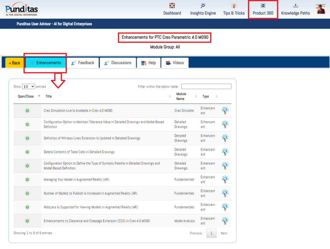Sort the table by Title column
This screenshot has width=330, height=249.
49,96
